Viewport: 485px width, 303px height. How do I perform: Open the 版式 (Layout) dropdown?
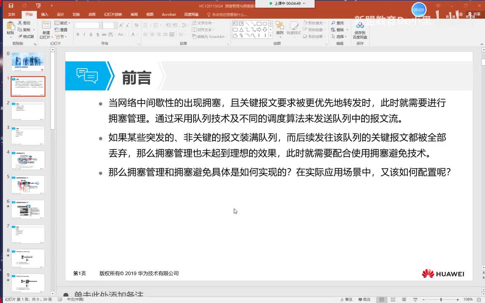62,23
